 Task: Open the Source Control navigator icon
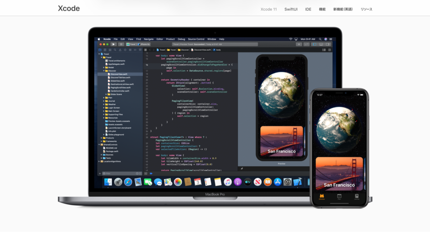coord(105,50)
